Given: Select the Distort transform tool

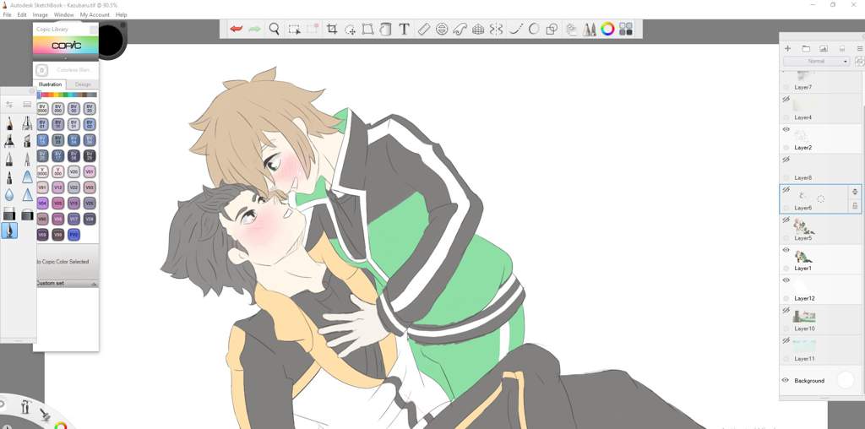Looking at the screenshot, I should tap(368, 30).
